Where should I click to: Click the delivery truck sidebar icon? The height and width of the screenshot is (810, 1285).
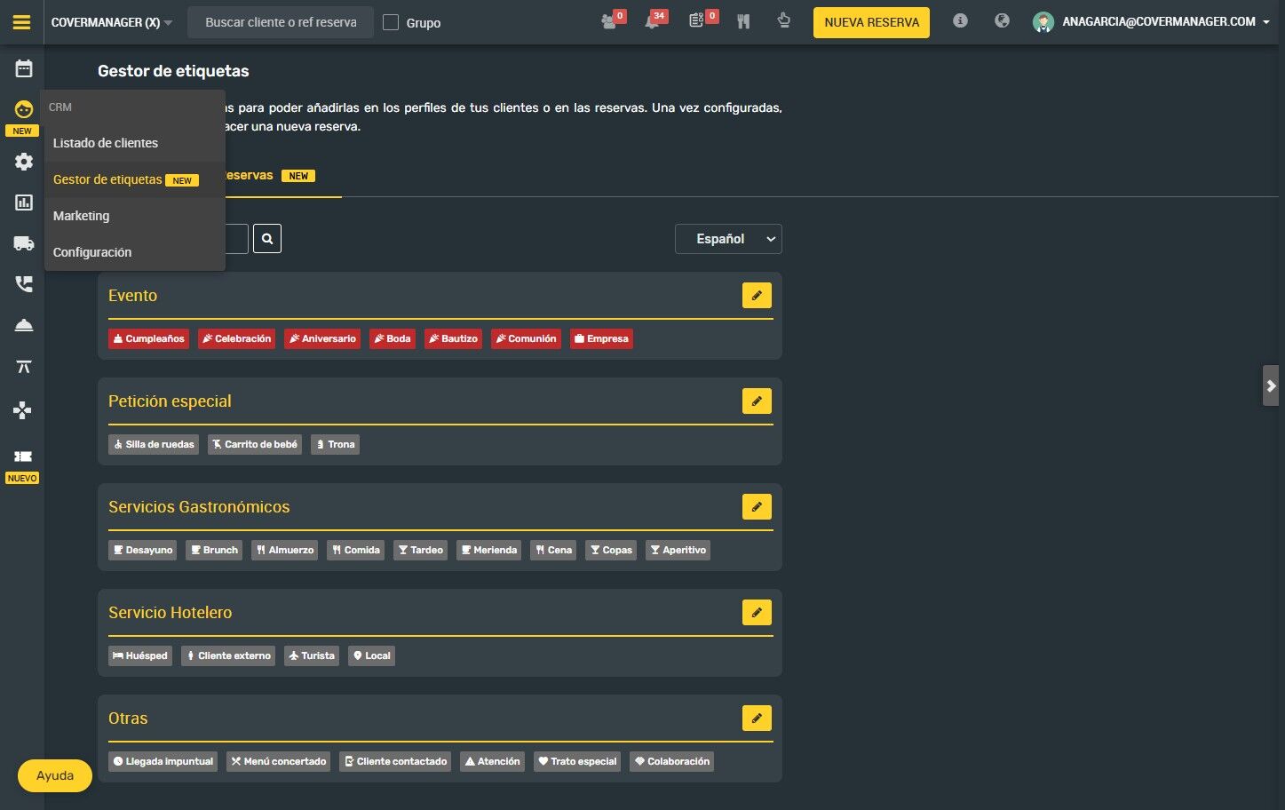[24, 243]
